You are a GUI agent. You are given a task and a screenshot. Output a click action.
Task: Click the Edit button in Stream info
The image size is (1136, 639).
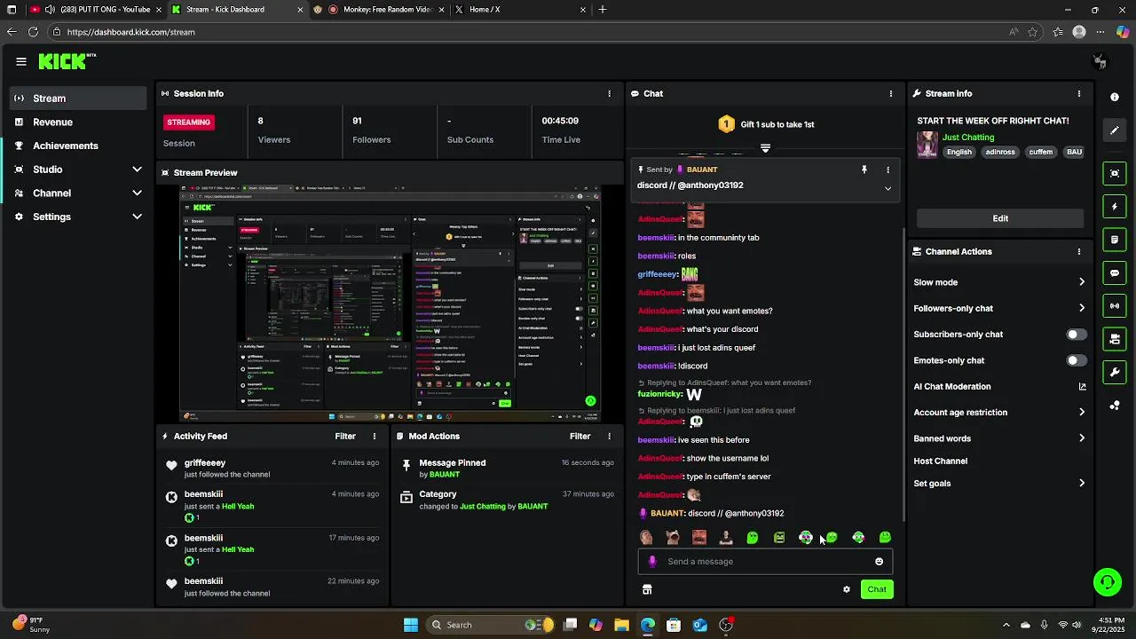(x=1000, y=218)
